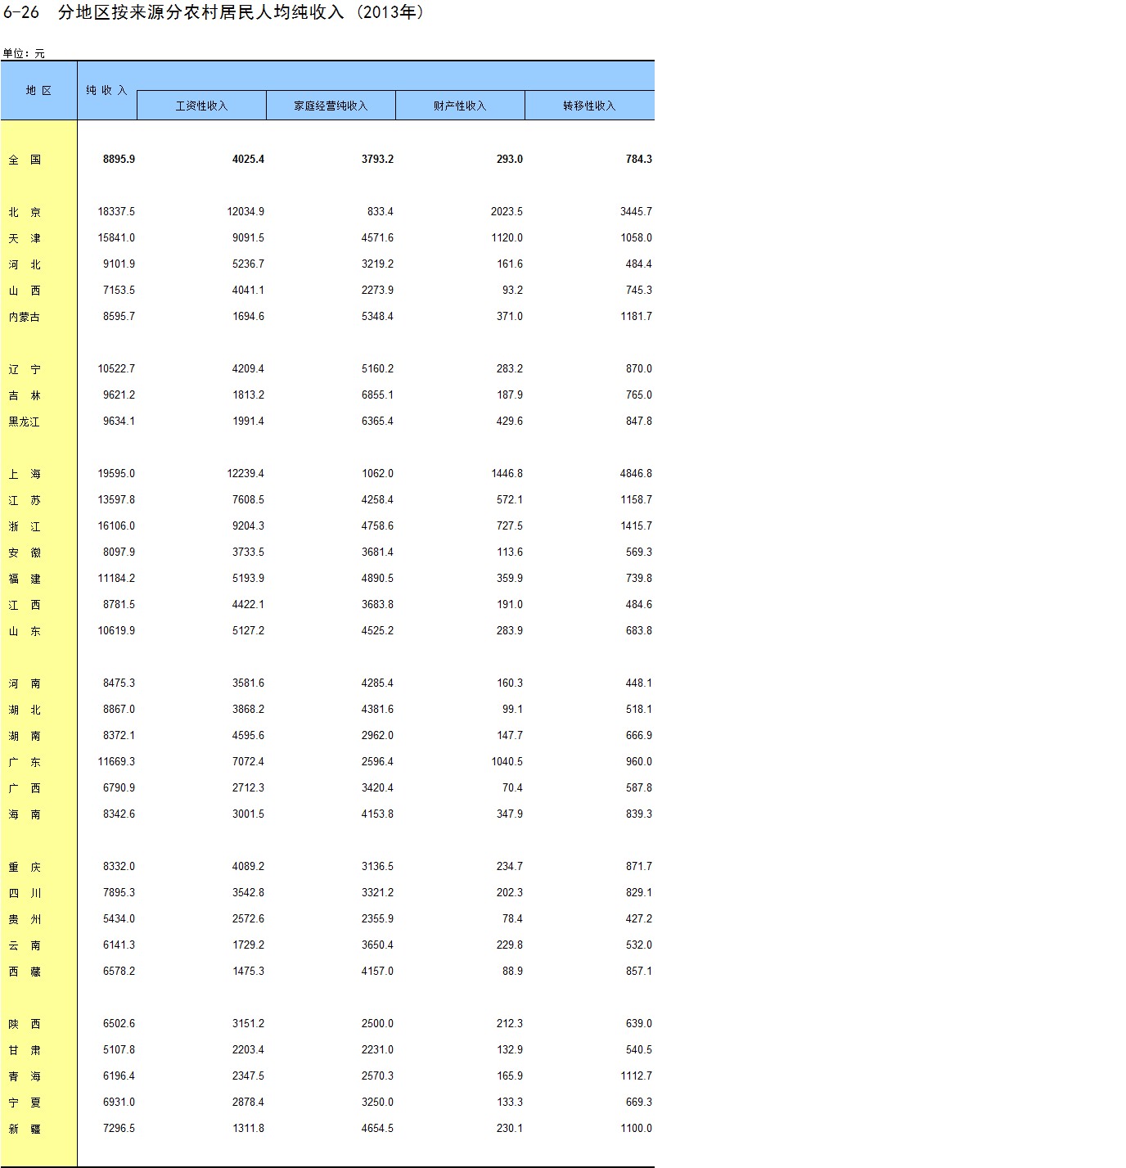Select the 江苏 row label
1126x1168 pixels.
click(x=25, y=500)
